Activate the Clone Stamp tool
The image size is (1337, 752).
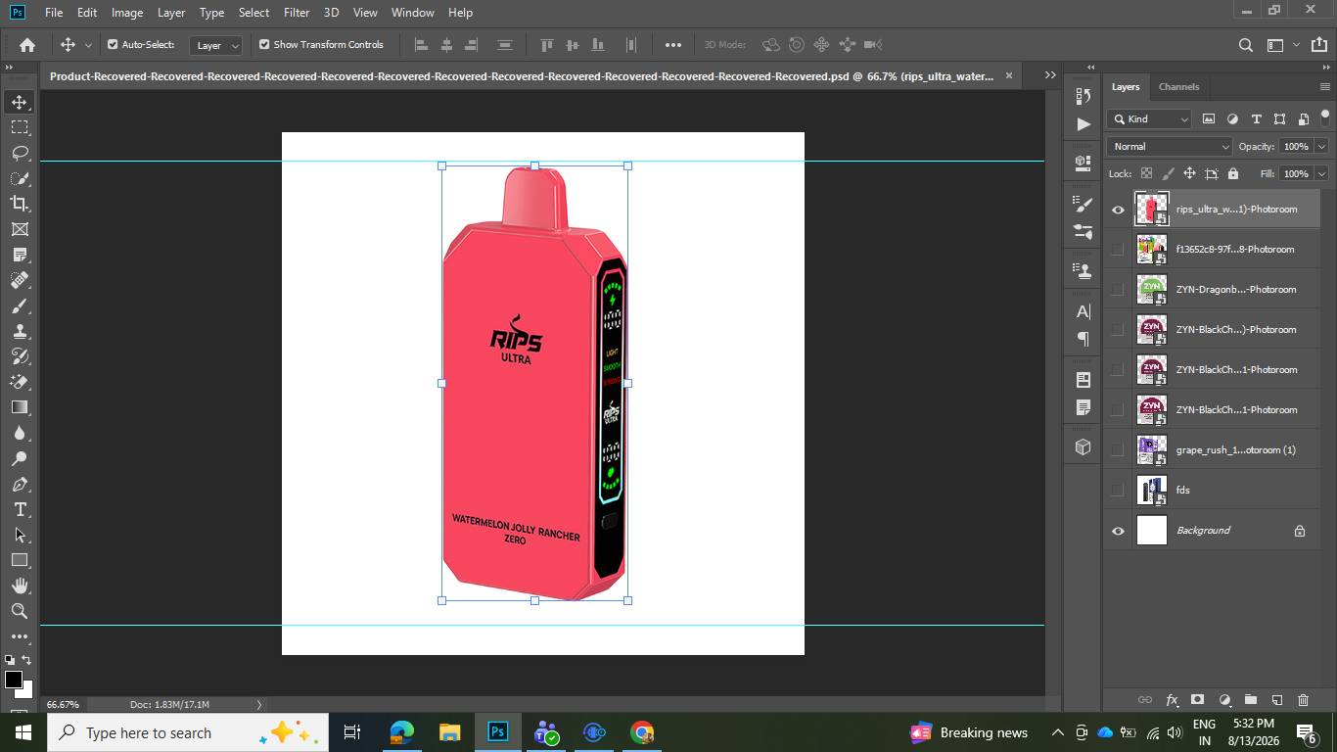[x=20, y=331]
